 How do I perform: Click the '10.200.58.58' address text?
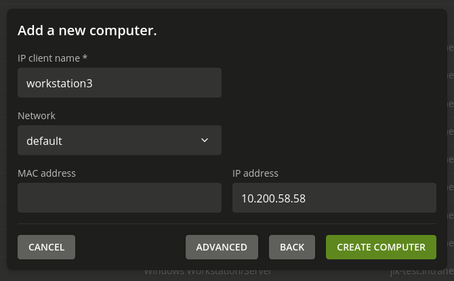(x=272, y=199)
